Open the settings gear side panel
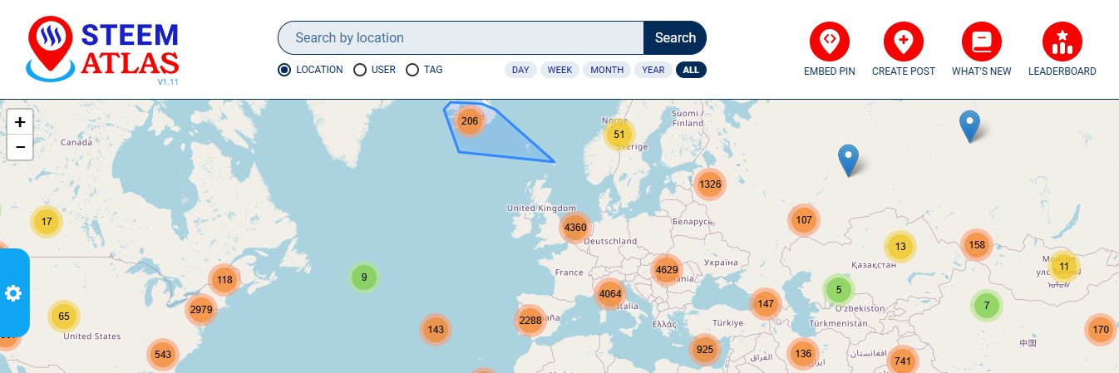Screen dimensions: 1119x373 [x=14, y=293]
